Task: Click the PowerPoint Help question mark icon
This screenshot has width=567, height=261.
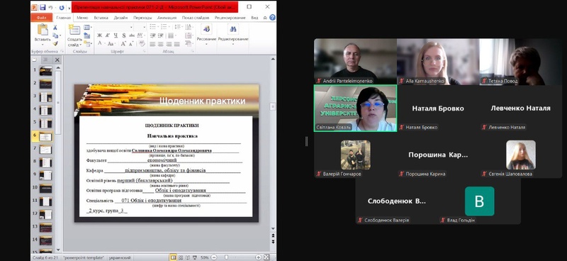Action: [x=272, y=17]
